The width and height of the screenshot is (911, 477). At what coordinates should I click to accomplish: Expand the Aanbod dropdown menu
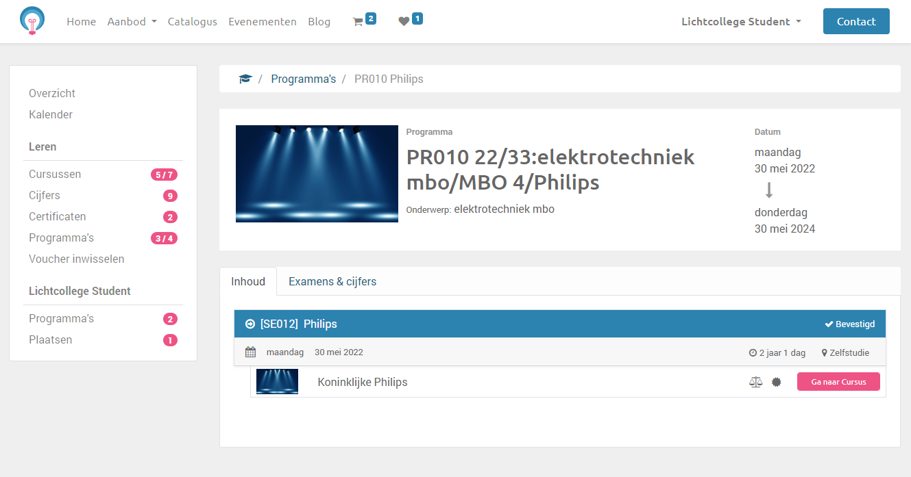pos(132,22)
